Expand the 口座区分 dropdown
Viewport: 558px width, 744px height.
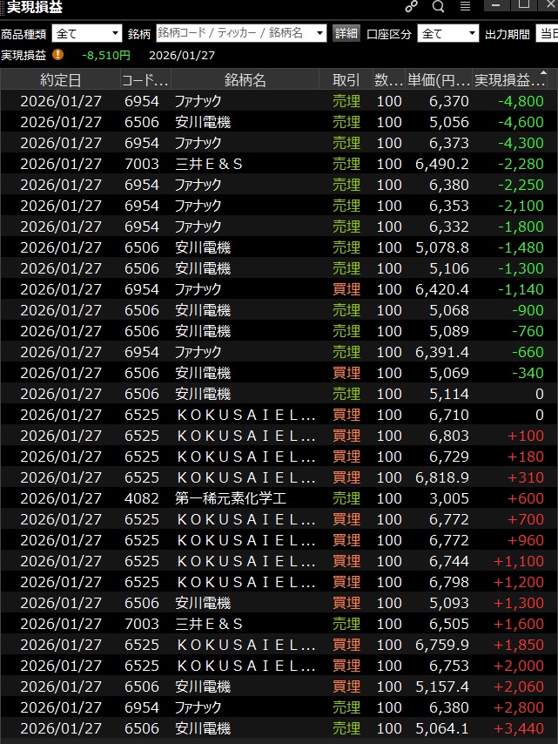tap(448, 34)
